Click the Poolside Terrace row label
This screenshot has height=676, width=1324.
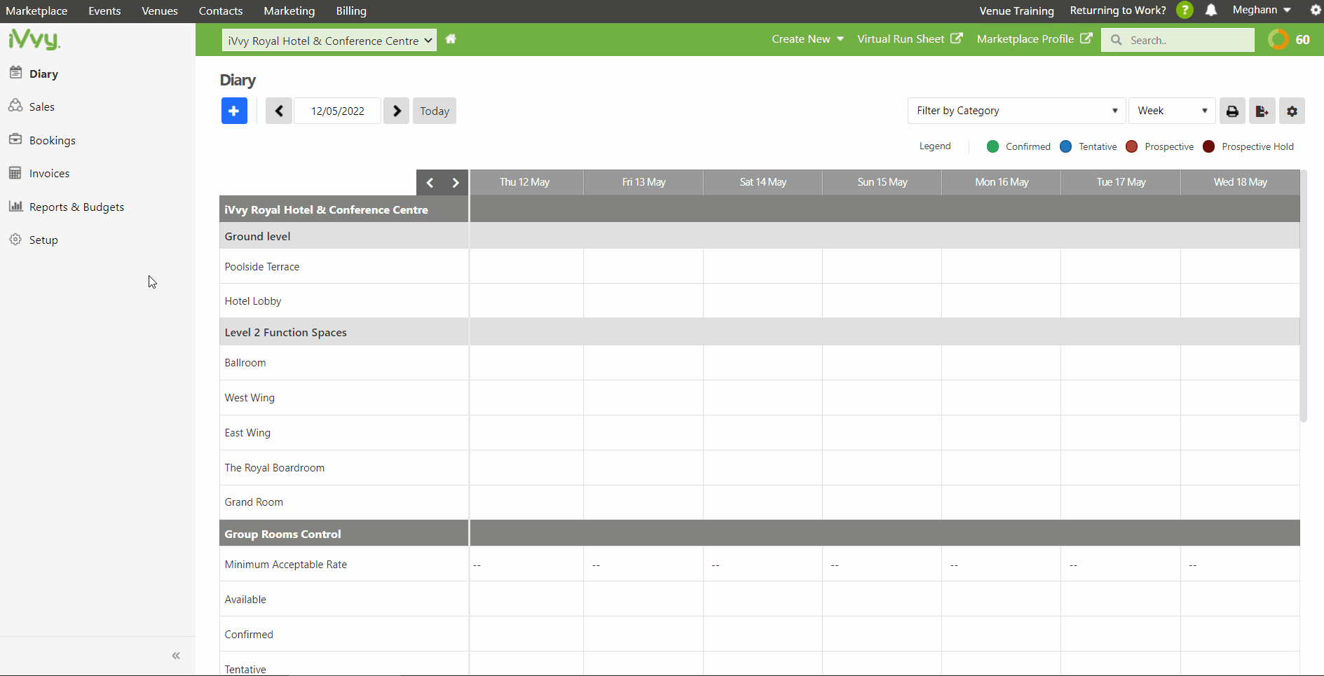click(x=262, y=267)
